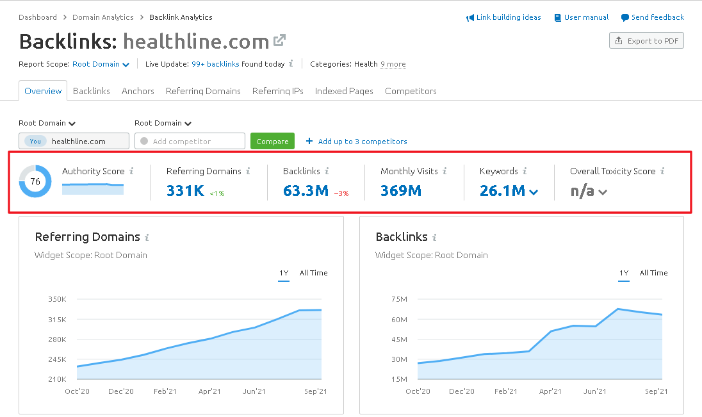The width and height of the screenshot is (702, 417).
Task: Click the Referring Domains widget info icon
Action: (x=148, y=236)
